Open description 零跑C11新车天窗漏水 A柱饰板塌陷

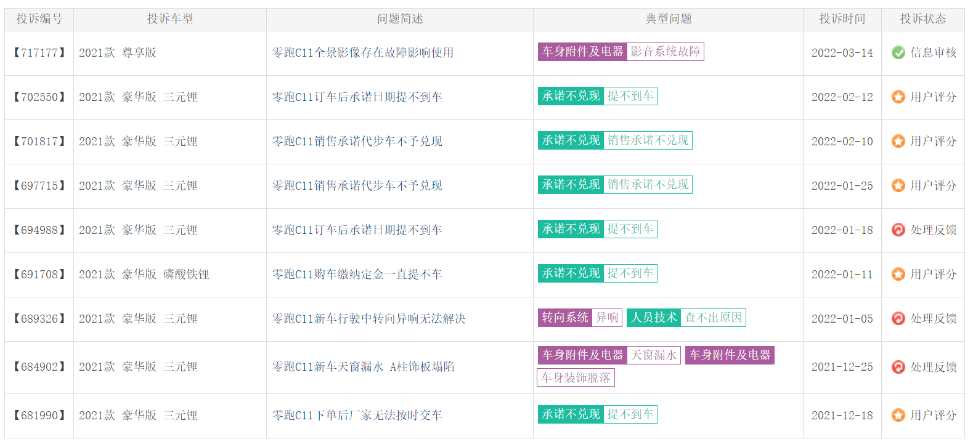coord(364,367)
